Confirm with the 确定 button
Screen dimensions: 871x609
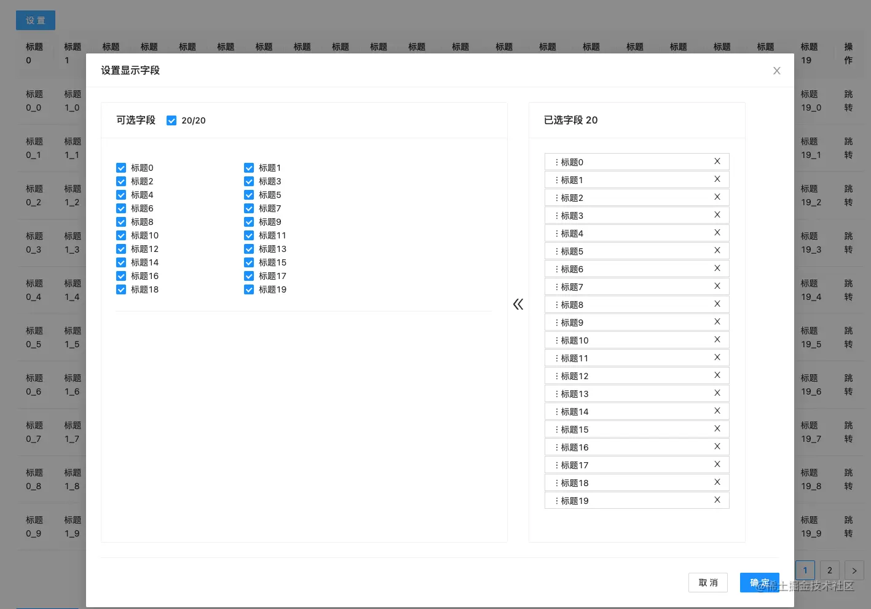(760, 583)
